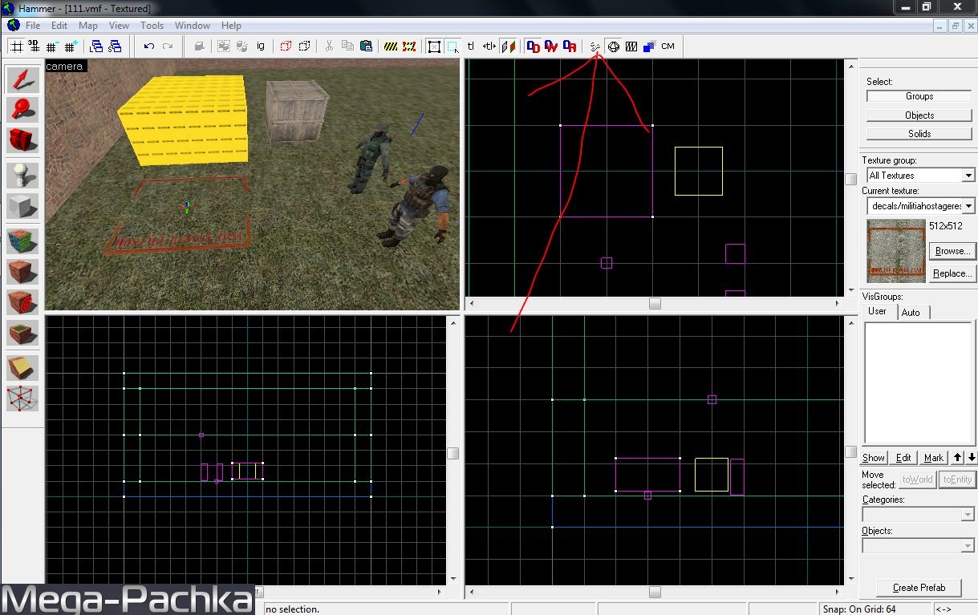Toggle the Scaling Texture Lock button
Image resolution: width=978 pixels, height=615 pixels.
coord(489,47)
